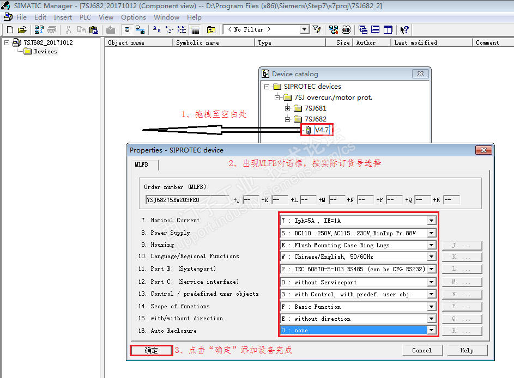Click the New project toolbar icon

(x=10, y=30)
